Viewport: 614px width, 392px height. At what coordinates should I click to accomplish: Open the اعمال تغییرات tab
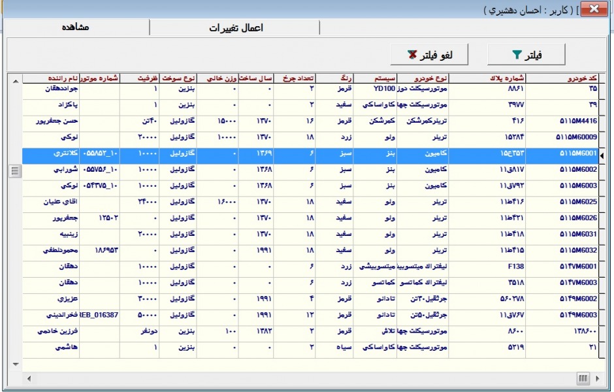(x=234, y=27)
